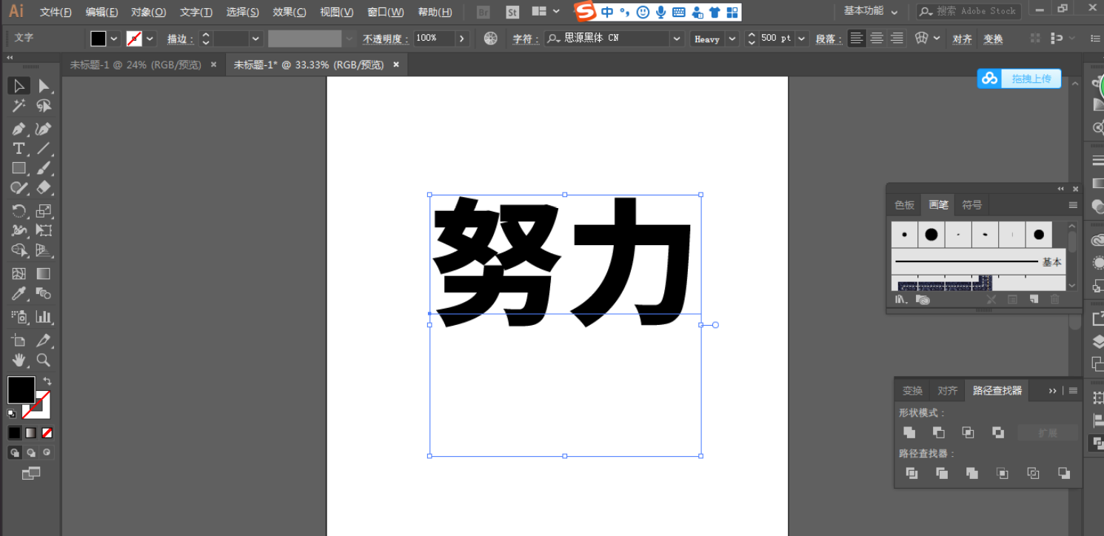This screenshot has width=1104, height=536.
Task: Select the Mesh tool
Action: point(19,274)
